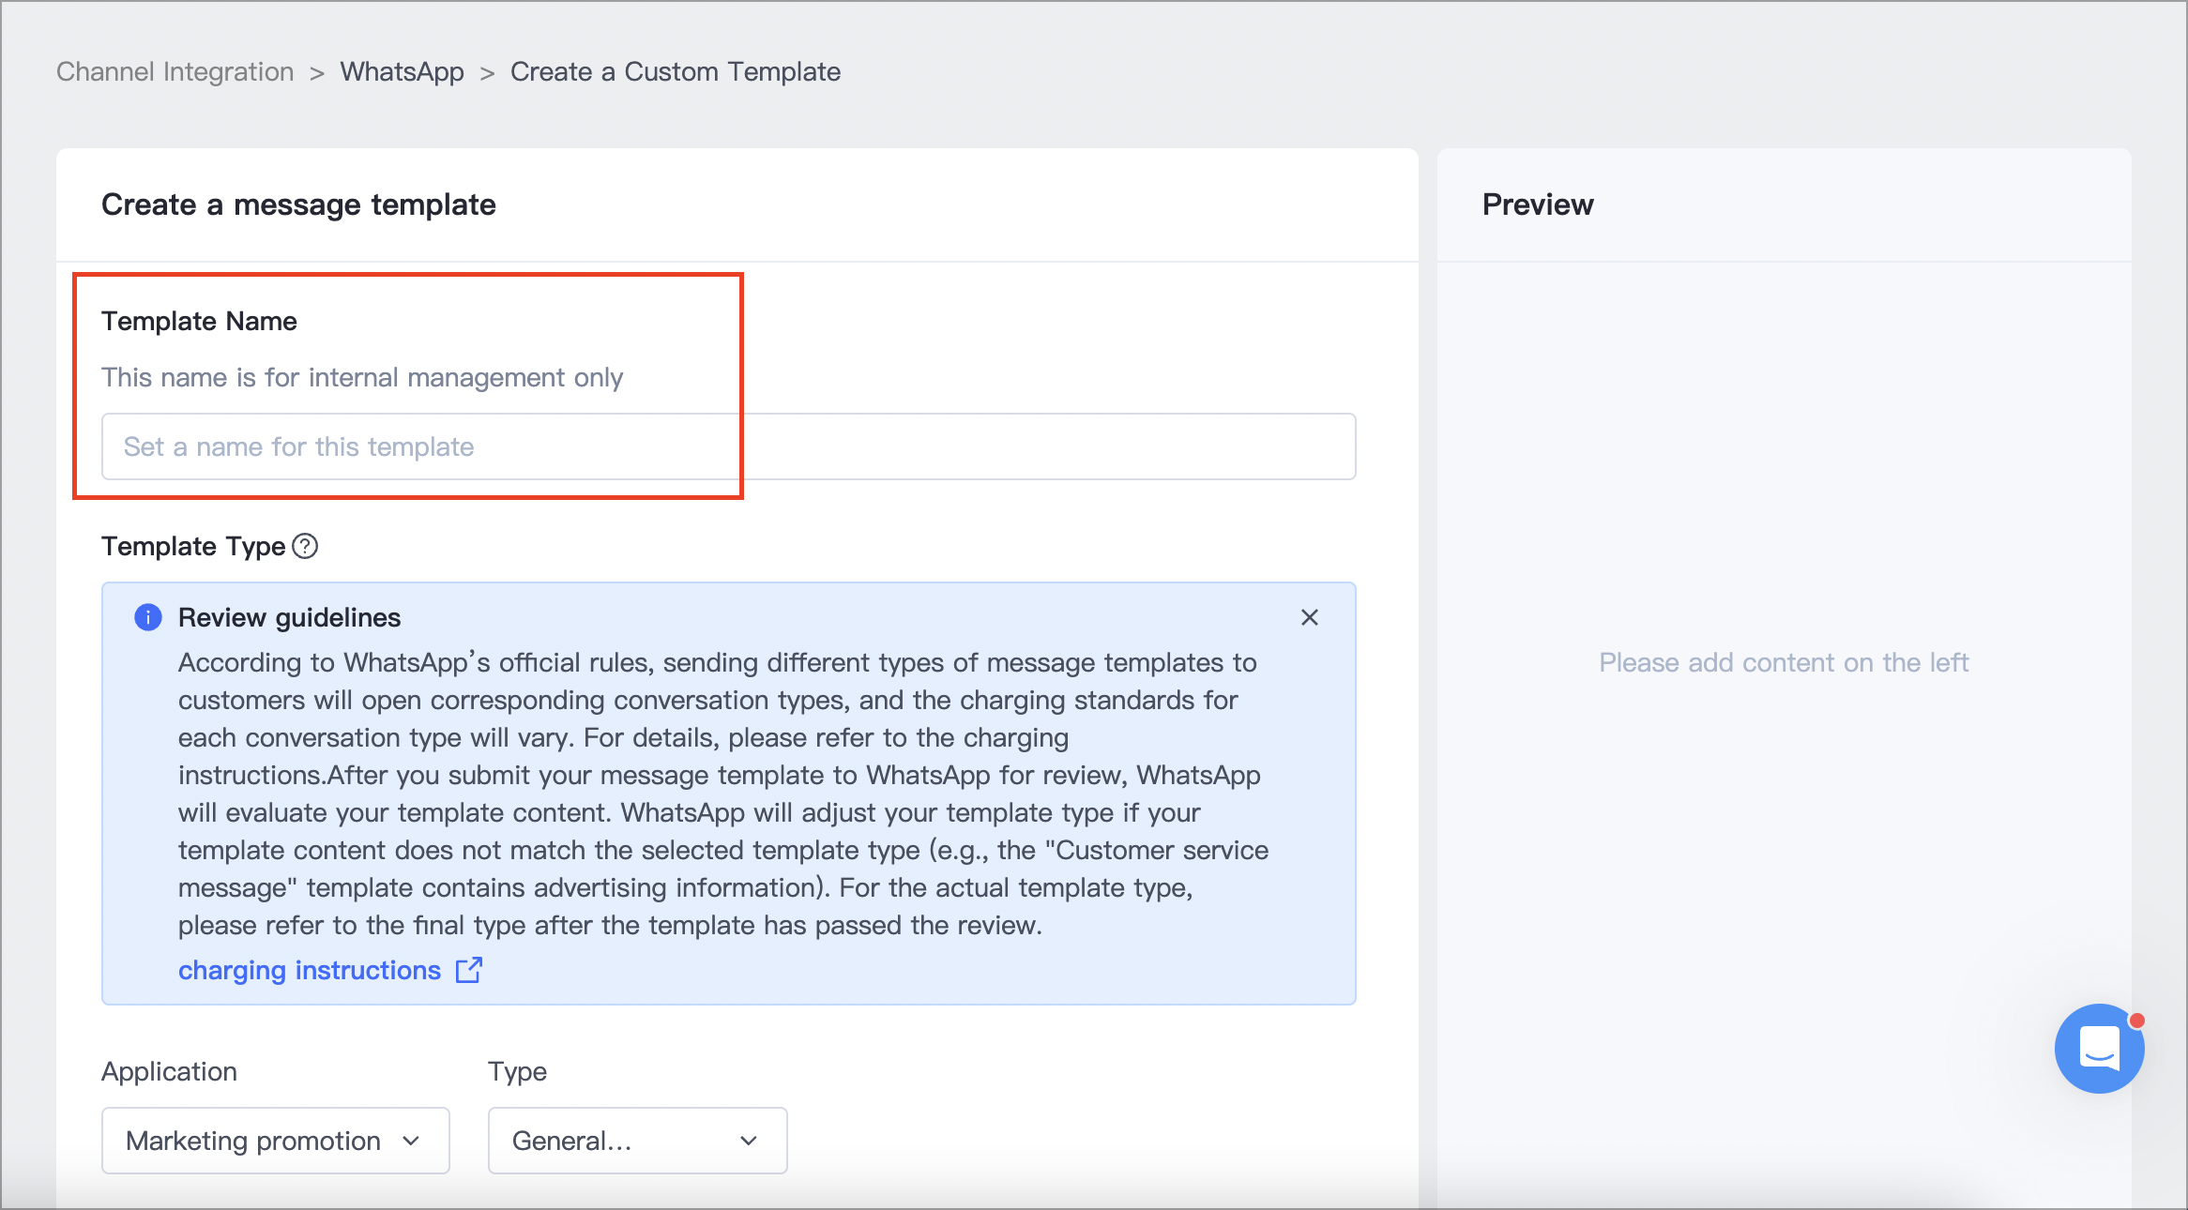Click the external-link icon after charging instructions
This screenshot has height=1210, width=2188.
pos(468,970)
